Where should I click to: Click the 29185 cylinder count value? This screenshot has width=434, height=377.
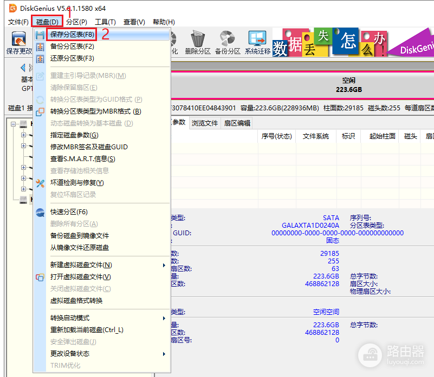(x=329, y=254)
